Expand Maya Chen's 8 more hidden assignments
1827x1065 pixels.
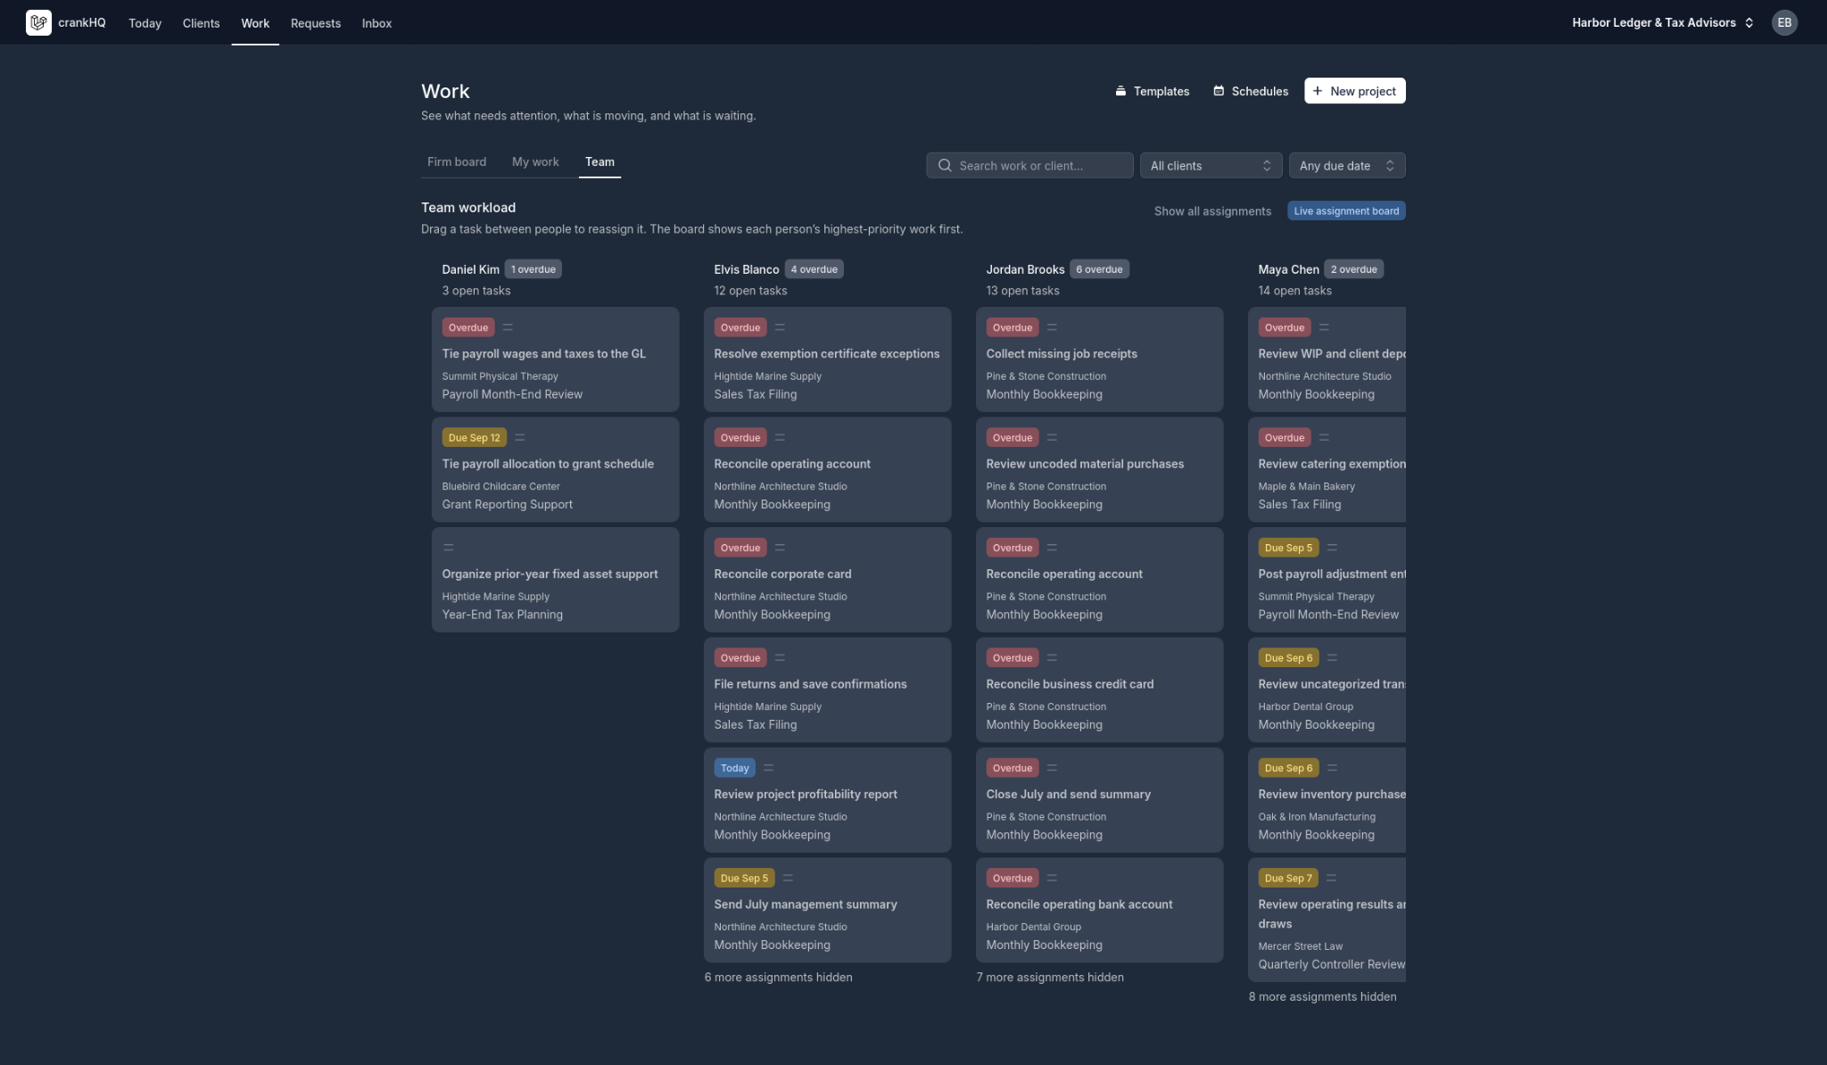[1322, 997]
